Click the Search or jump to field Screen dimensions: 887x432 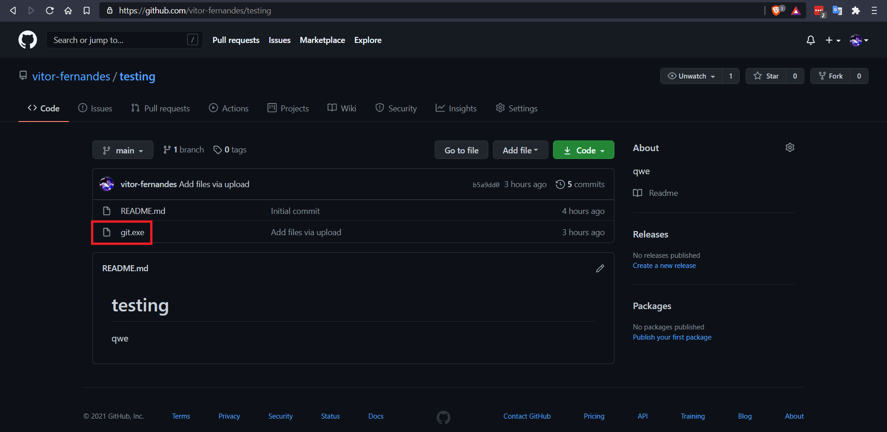point(118,40)
